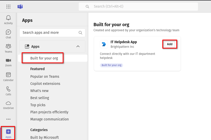Click the Built for your org tag

pos(111,65)
